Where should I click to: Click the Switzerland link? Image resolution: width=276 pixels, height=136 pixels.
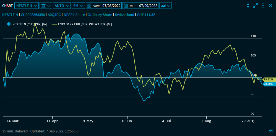pos(124,15)
